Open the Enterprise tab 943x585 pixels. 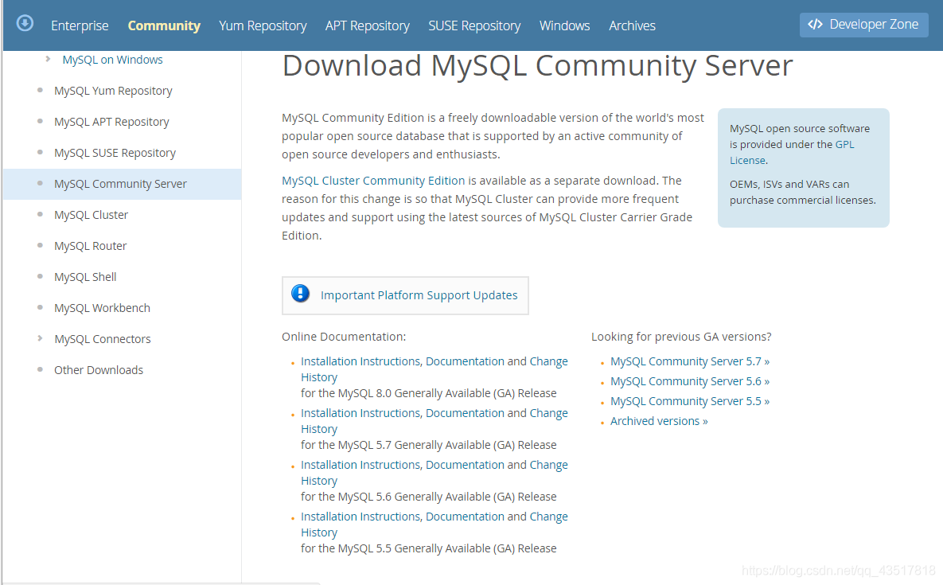click(80, 25)
